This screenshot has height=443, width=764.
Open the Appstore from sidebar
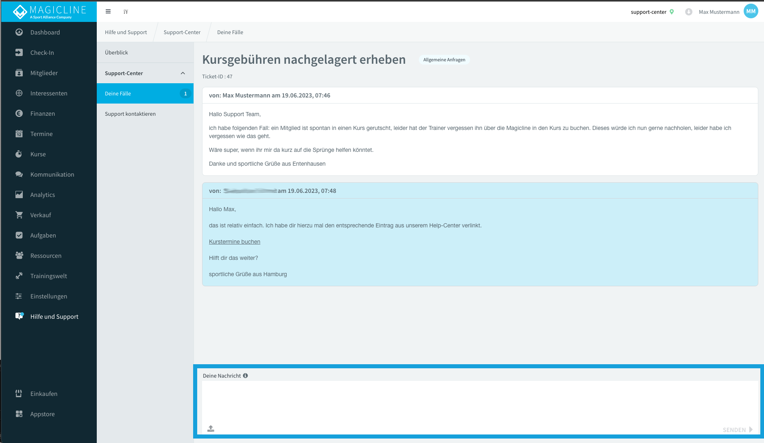(42, 414)
